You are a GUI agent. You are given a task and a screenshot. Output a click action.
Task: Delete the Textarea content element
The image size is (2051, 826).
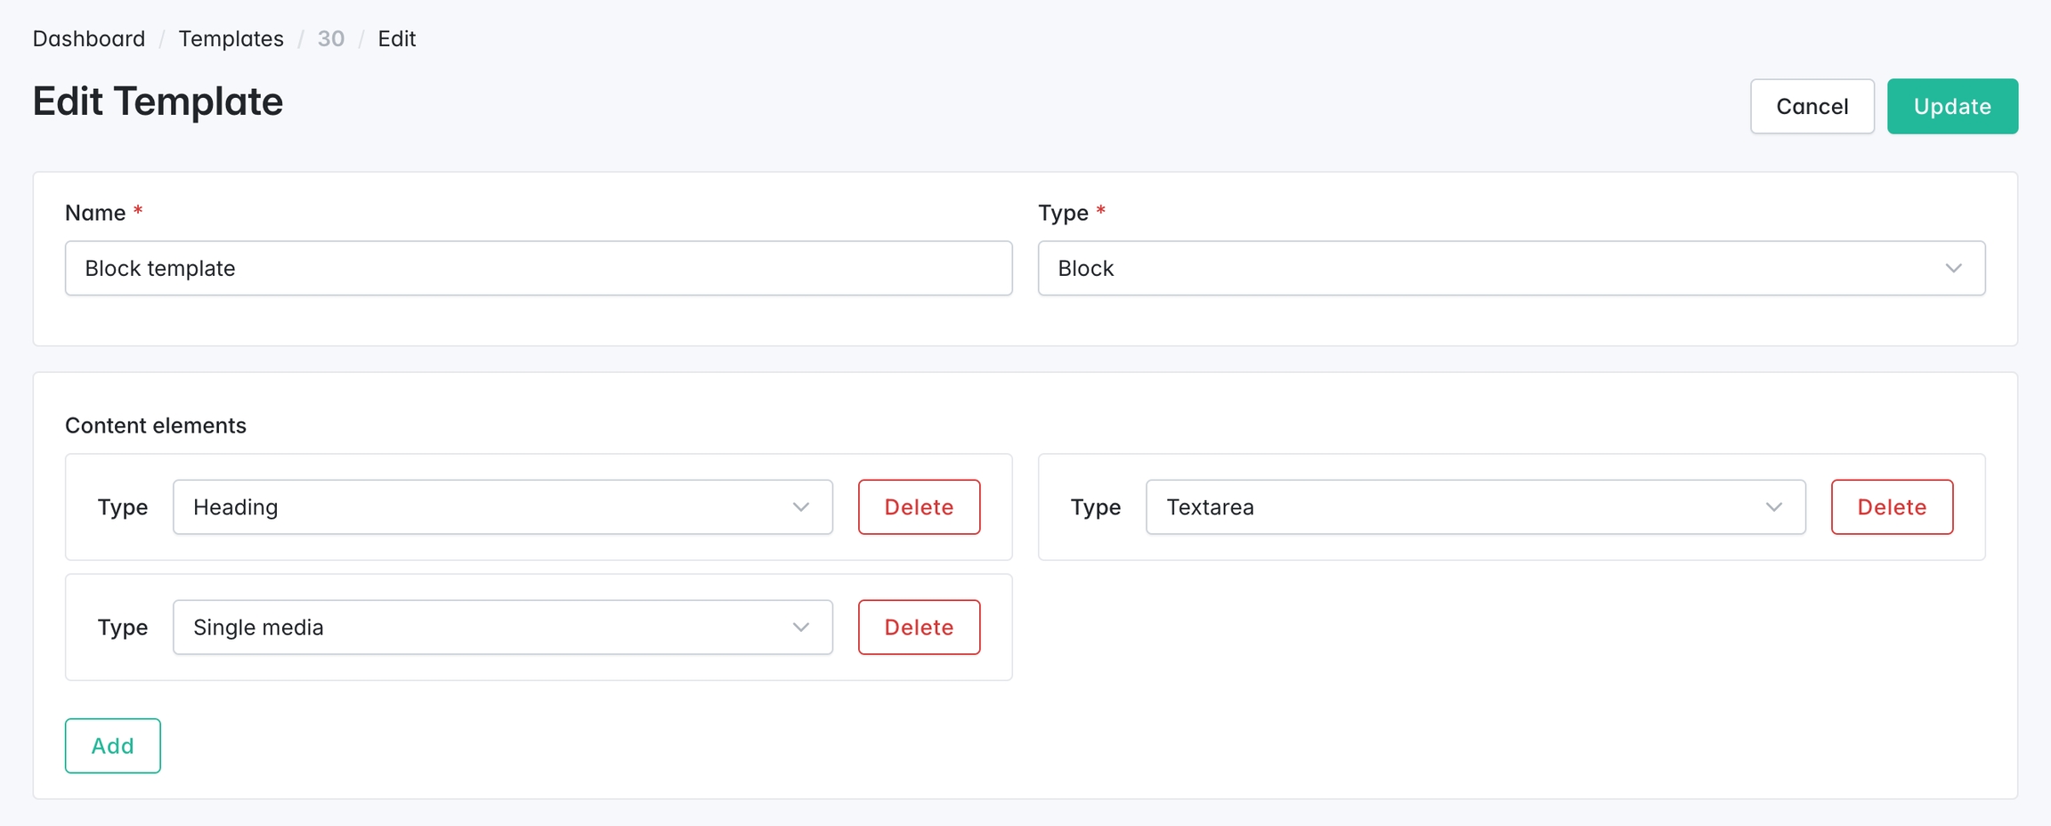click(1892, 507)
